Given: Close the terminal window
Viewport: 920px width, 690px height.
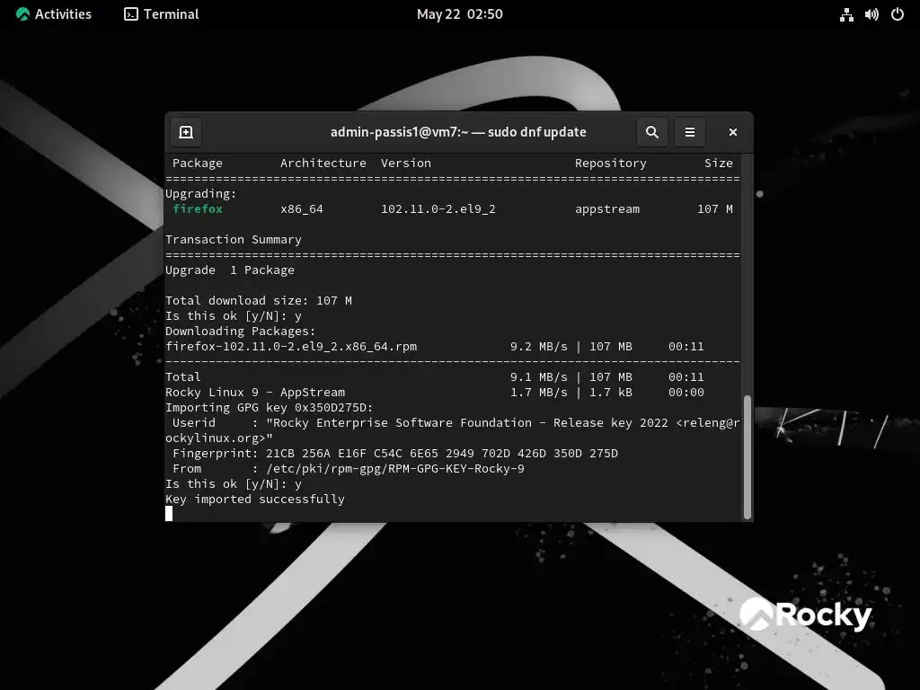Looking at the screenshot, I should coord(733,132).
